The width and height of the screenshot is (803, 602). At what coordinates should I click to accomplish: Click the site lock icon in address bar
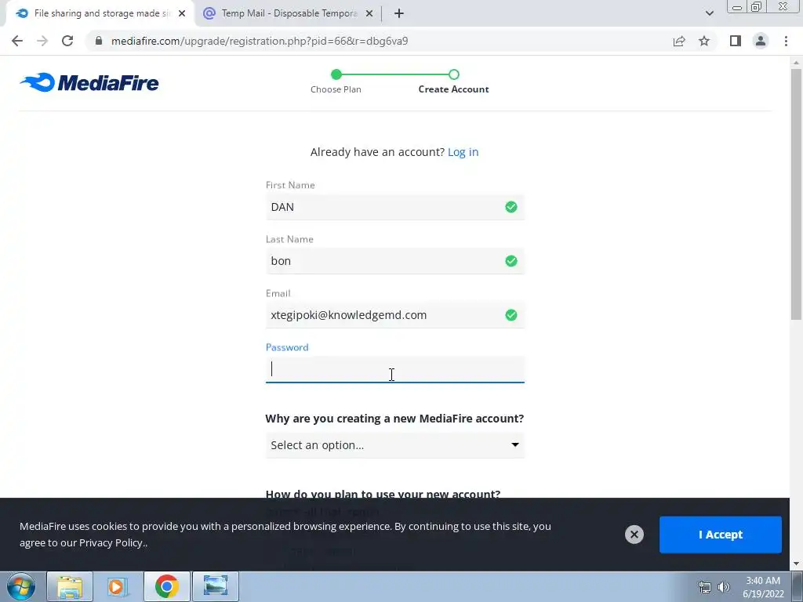coord(99,41)
